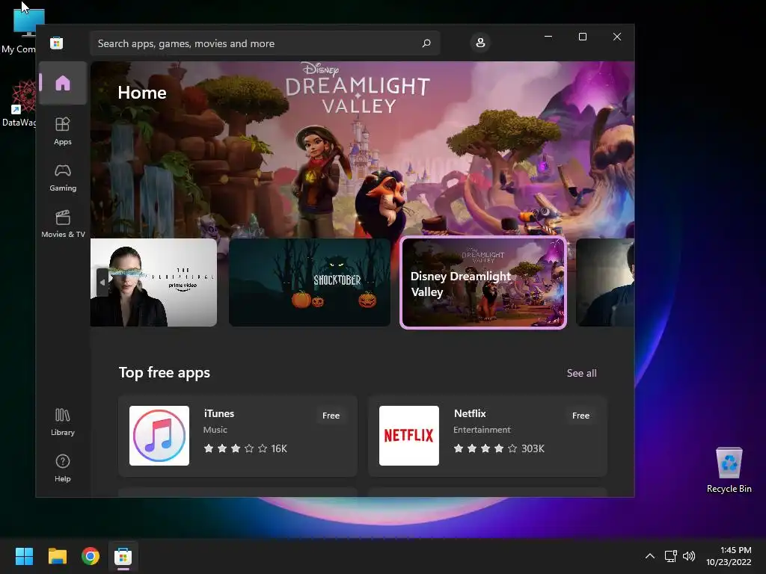Screen dimensions: 766x574
Task: Open the Windows Start menu
Action: 24,556
